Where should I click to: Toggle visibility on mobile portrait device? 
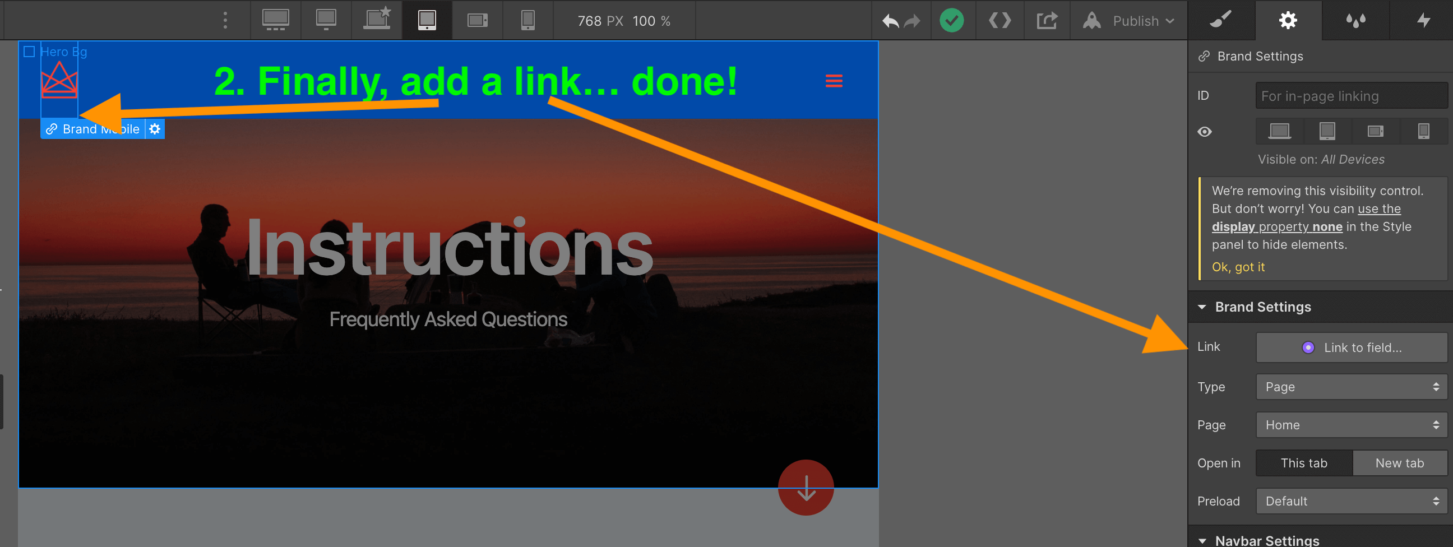coord(1423,131)
